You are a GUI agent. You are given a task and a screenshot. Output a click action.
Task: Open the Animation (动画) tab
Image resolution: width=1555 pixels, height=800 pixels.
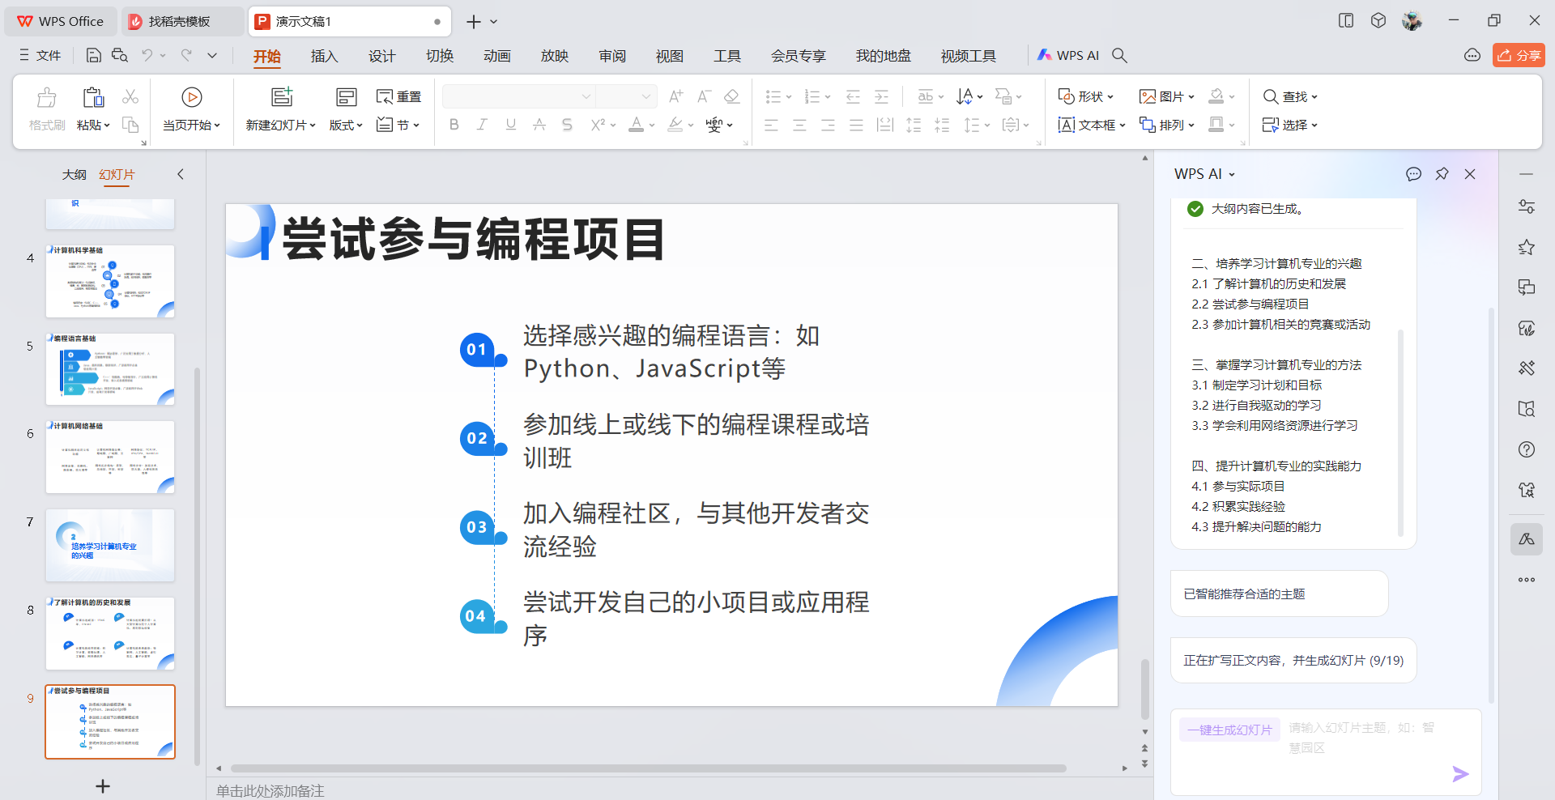(496, 56)
